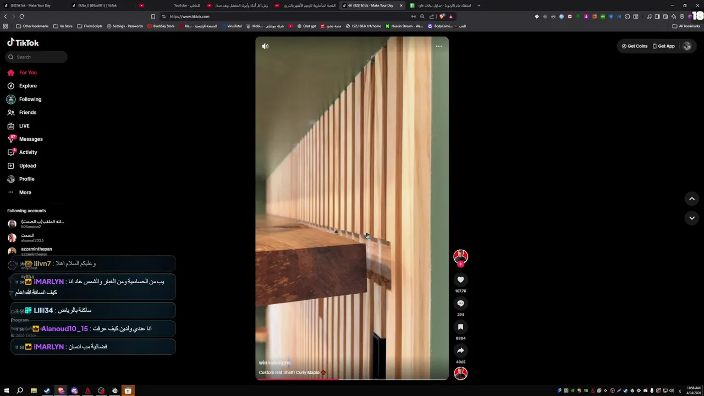Click the Custom Hat Shelf caption text
The width and height of the screenshot is (704, 396).
(289, 372)
